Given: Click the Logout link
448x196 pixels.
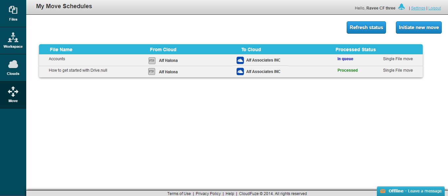Looking at the screenshot, I should pos(435,8).
